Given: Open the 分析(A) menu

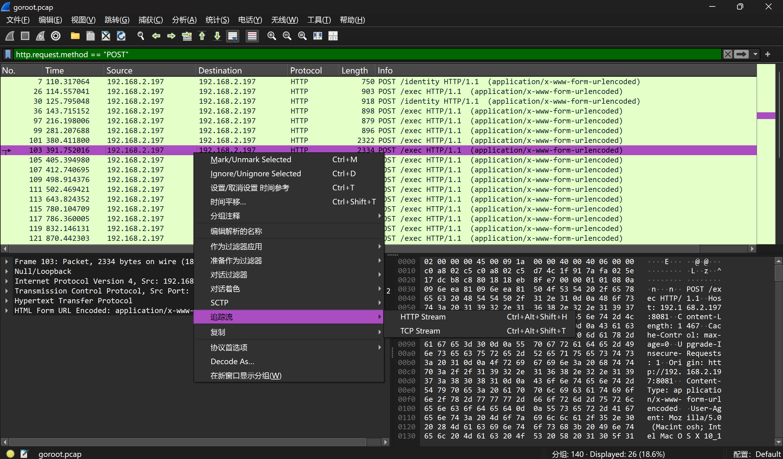Looking at the screenshot, I should (184, 20).
